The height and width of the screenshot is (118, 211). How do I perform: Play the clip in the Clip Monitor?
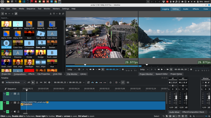[x=93, y=69]
